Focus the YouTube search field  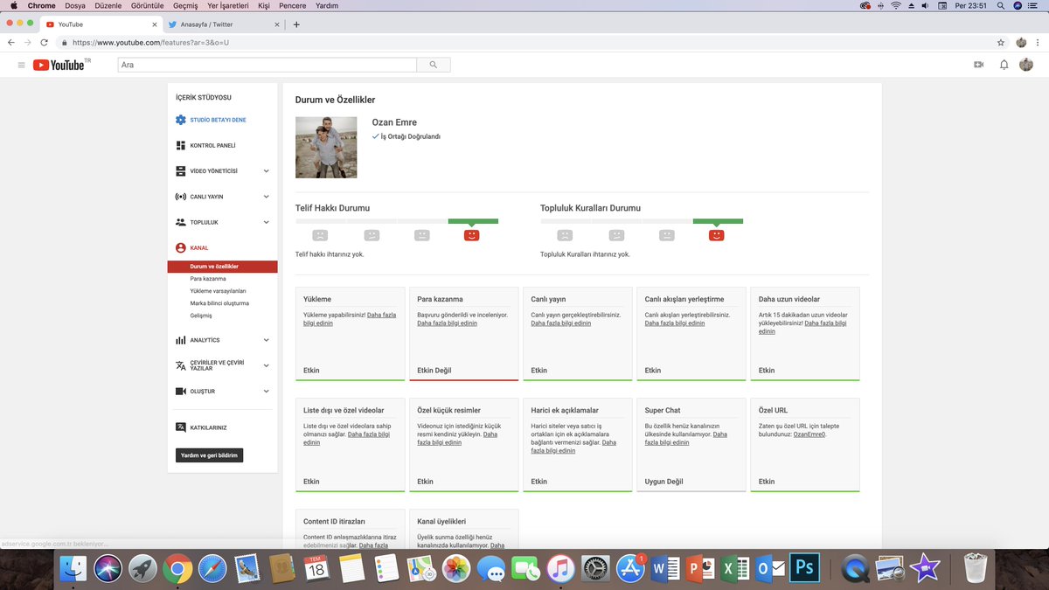[267, 65]
